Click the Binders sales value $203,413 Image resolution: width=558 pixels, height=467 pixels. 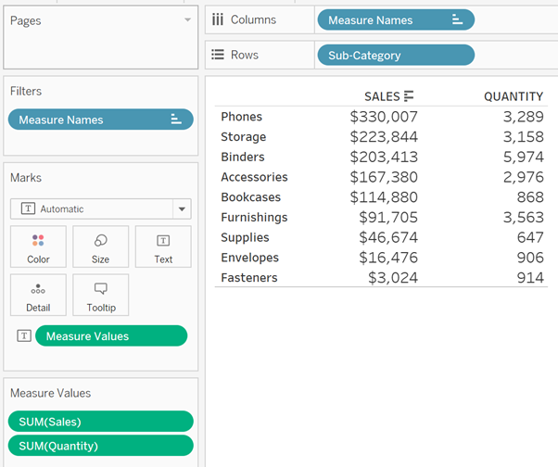pos(383,157)
